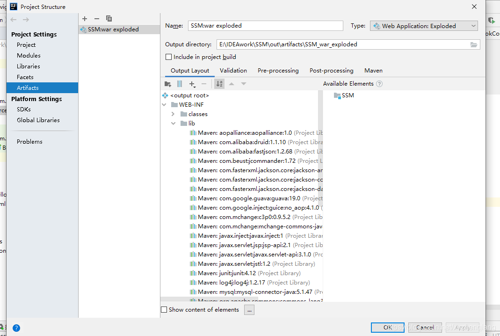Edit the artifact Name field
This screenshot has height=336, width=500.
265,26
